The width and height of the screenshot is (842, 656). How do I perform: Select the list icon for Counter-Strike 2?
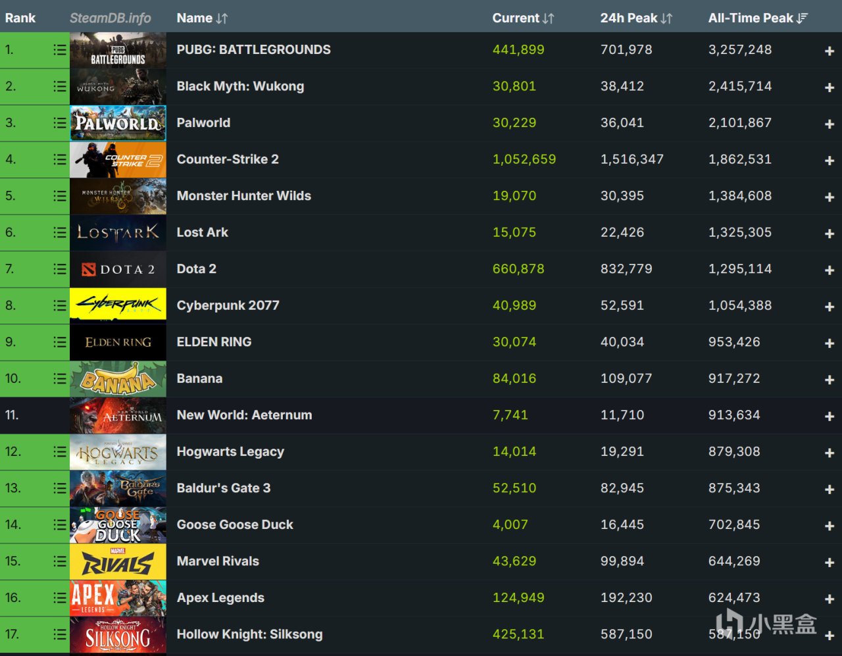(60, 159)
